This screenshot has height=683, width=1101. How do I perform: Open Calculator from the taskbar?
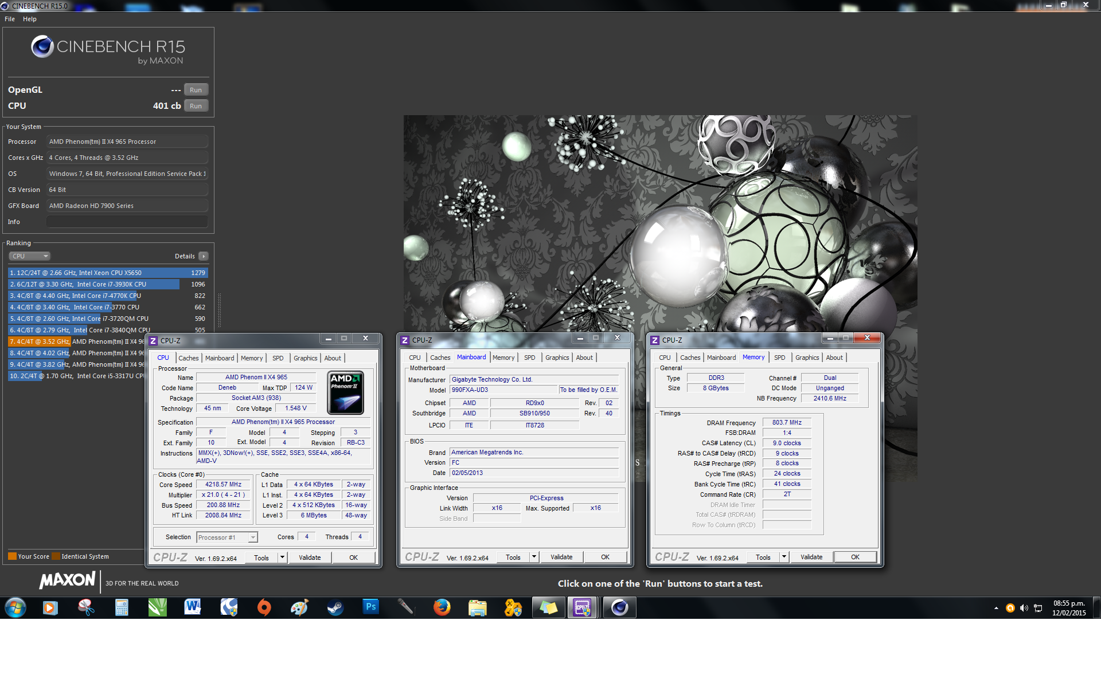(122, 607)
